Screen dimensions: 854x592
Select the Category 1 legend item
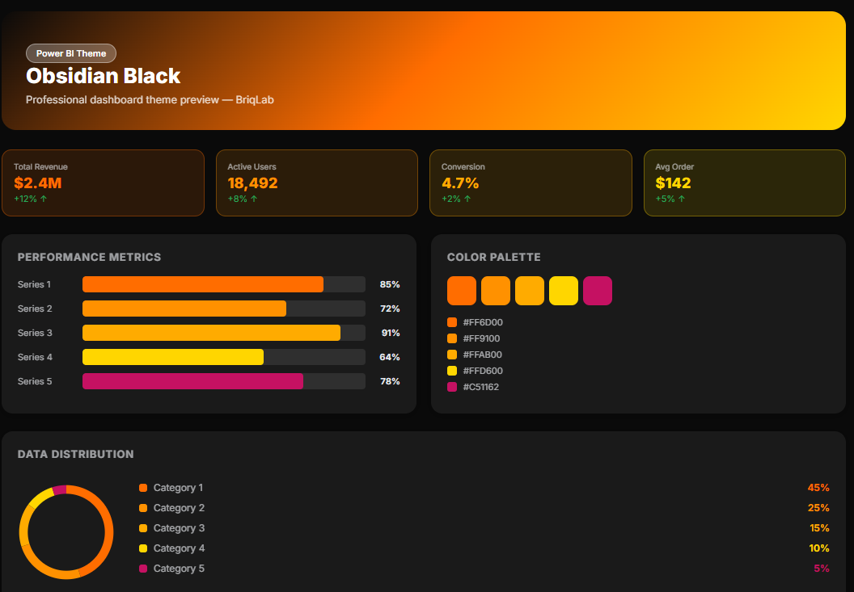click(x=178, y=488)
